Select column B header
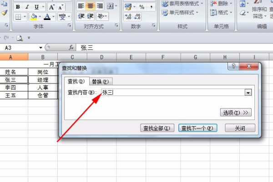This screenshot has width=273, height=182. click(43, 57)
